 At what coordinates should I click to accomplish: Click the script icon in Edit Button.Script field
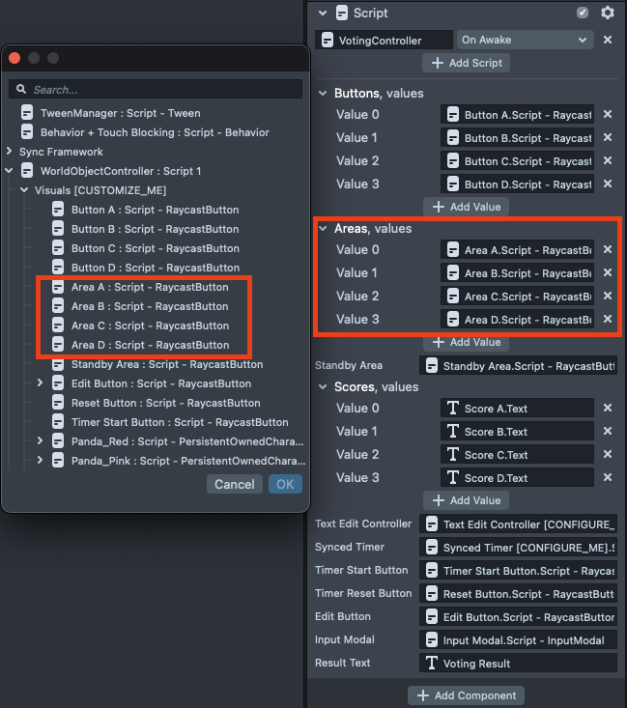[x=432, y=617]
